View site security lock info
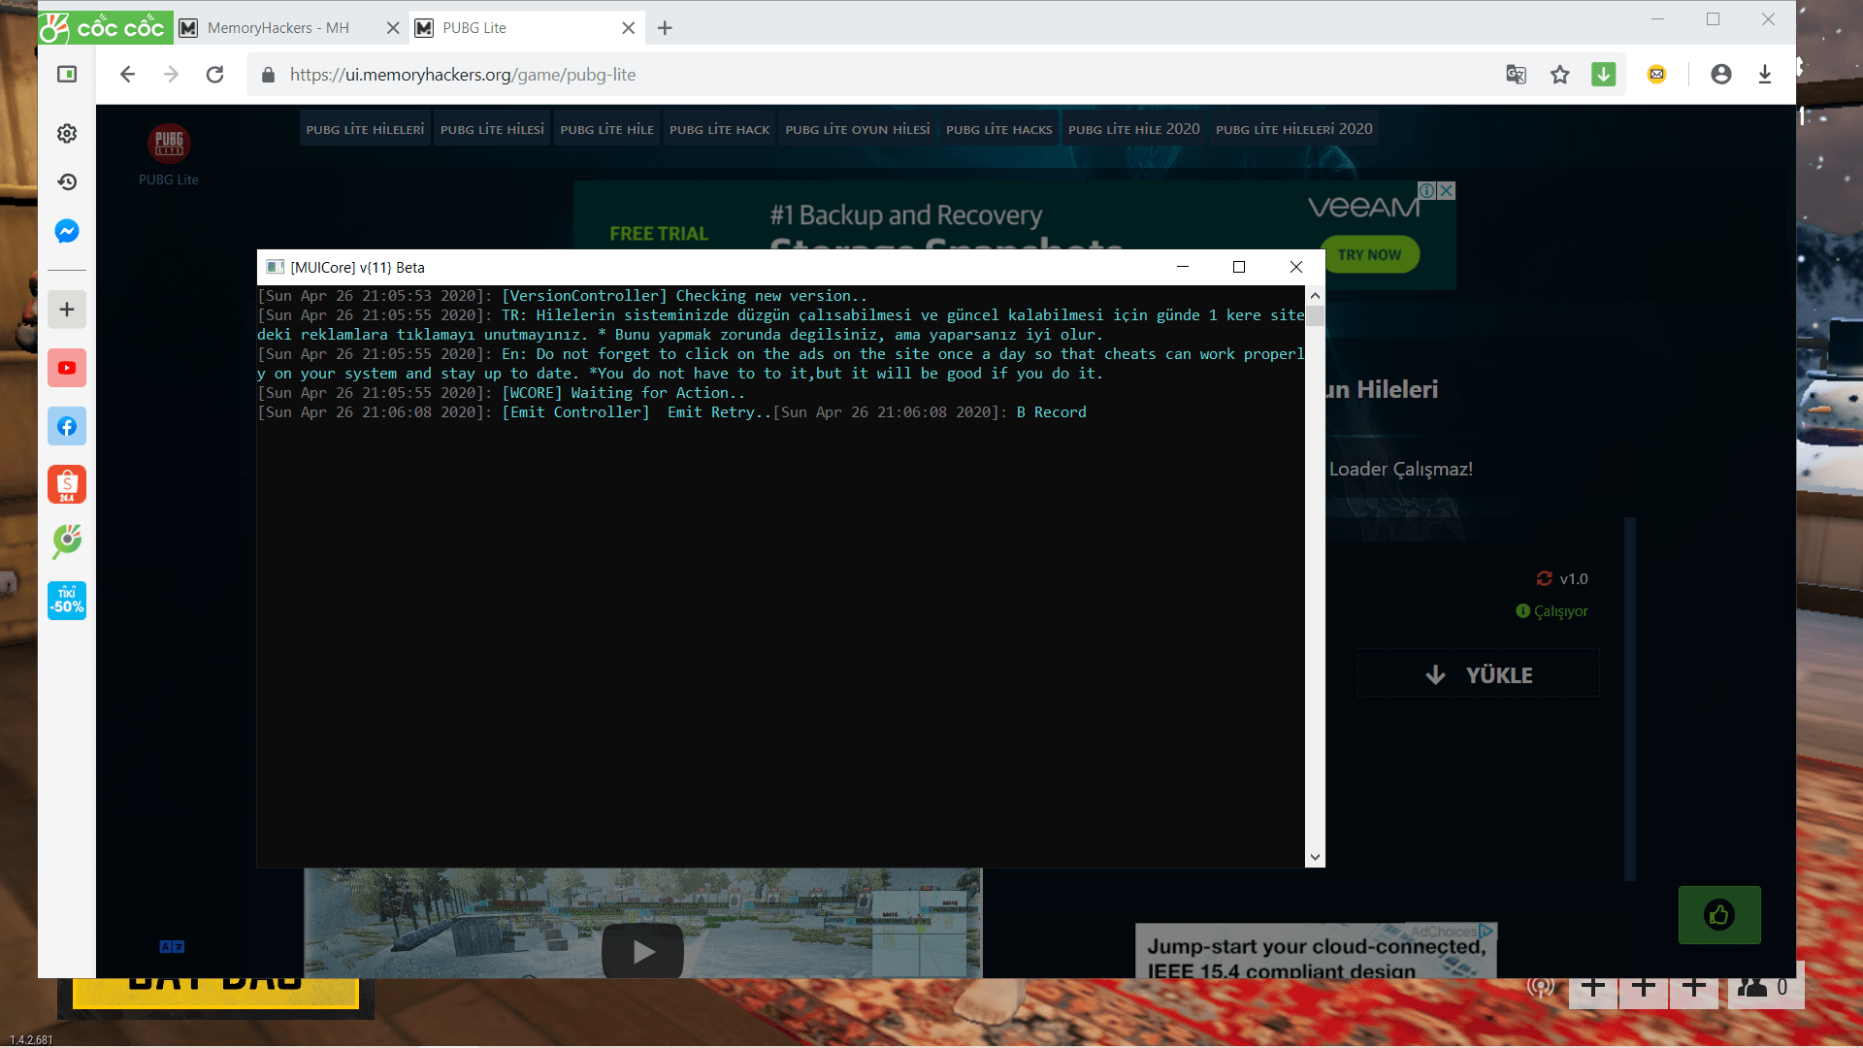 click(x=268, y=75)
